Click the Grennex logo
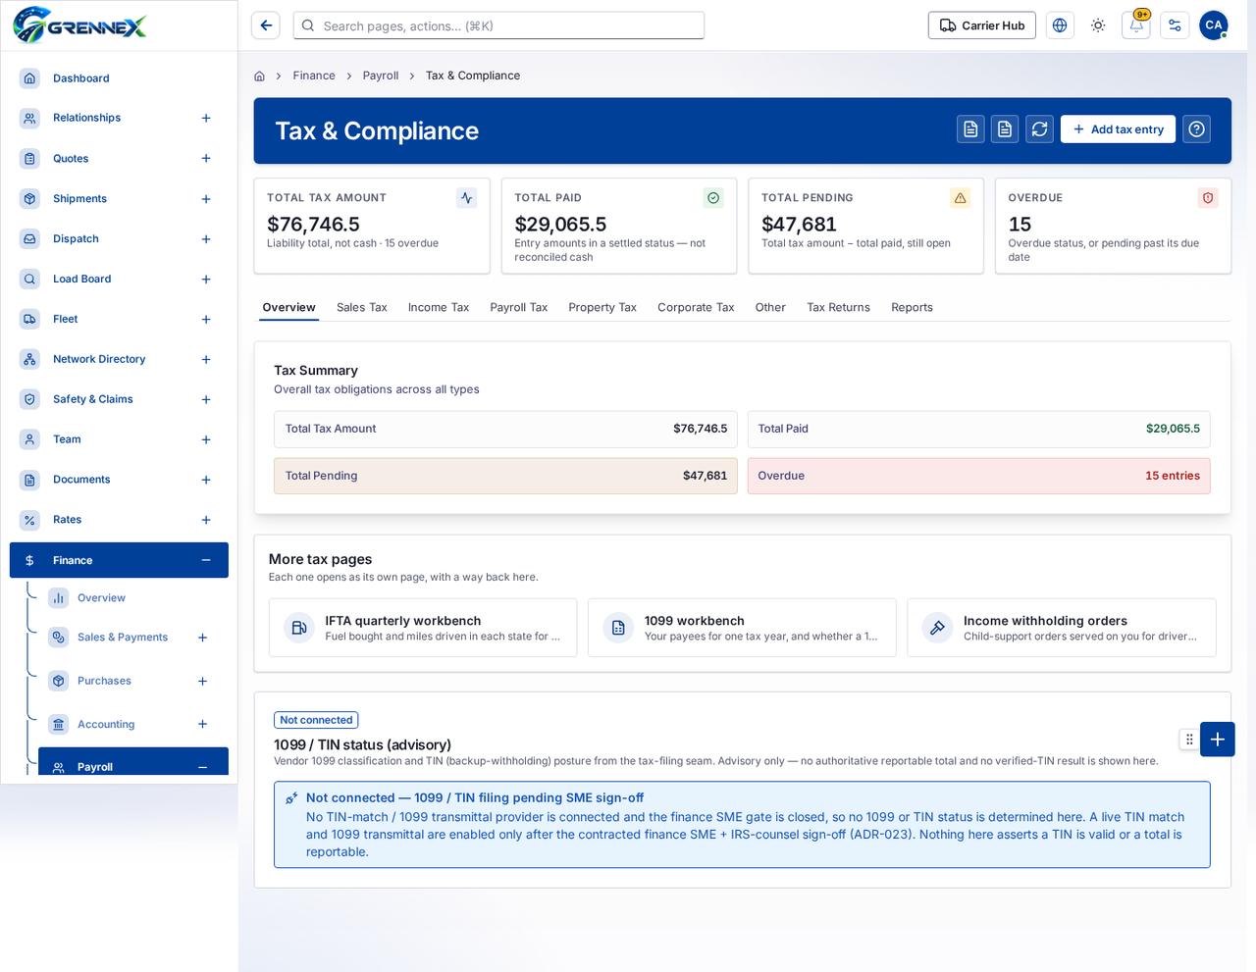The height and width of the screenshot is (972, 1256). 80,26
